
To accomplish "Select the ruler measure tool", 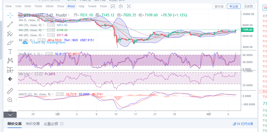I will [10, 91].
